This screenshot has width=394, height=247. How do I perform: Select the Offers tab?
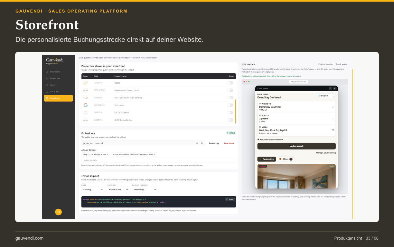coord(286,159)
